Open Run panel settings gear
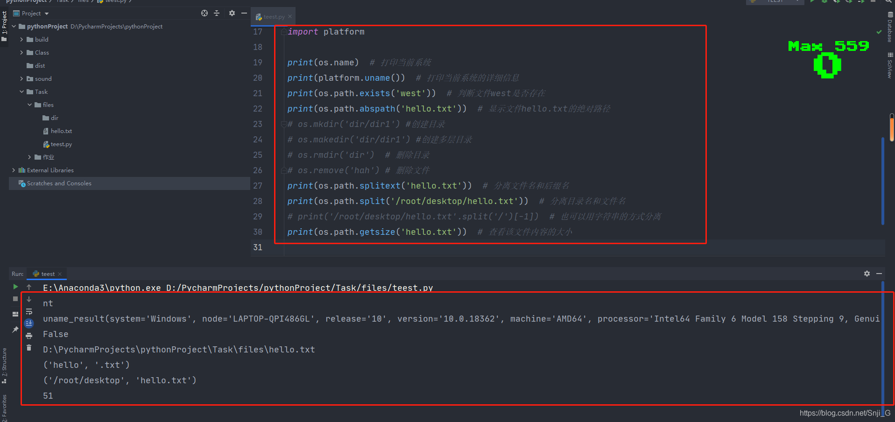Viewport: 895px width, 422px height. point(867,274)
